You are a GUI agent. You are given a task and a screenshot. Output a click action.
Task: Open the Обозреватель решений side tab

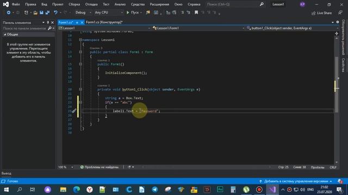[x=343, y=37]
